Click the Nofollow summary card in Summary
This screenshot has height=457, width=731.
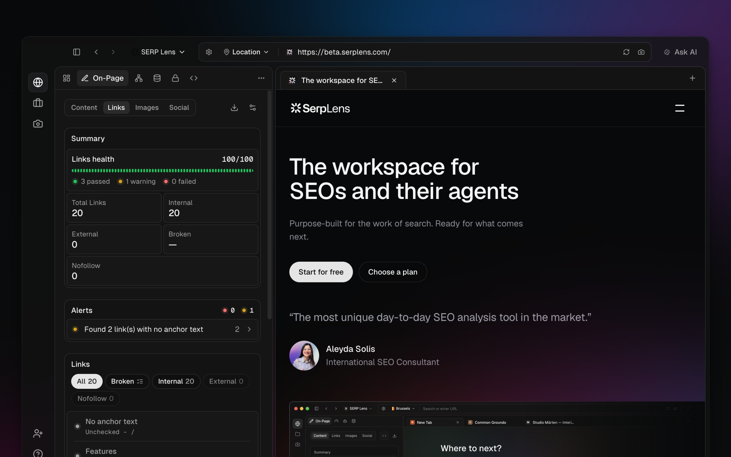click(x=163, y=271)
